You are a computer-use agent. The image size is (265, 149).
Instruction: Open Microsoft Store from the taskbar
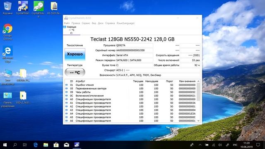[56, 145]
